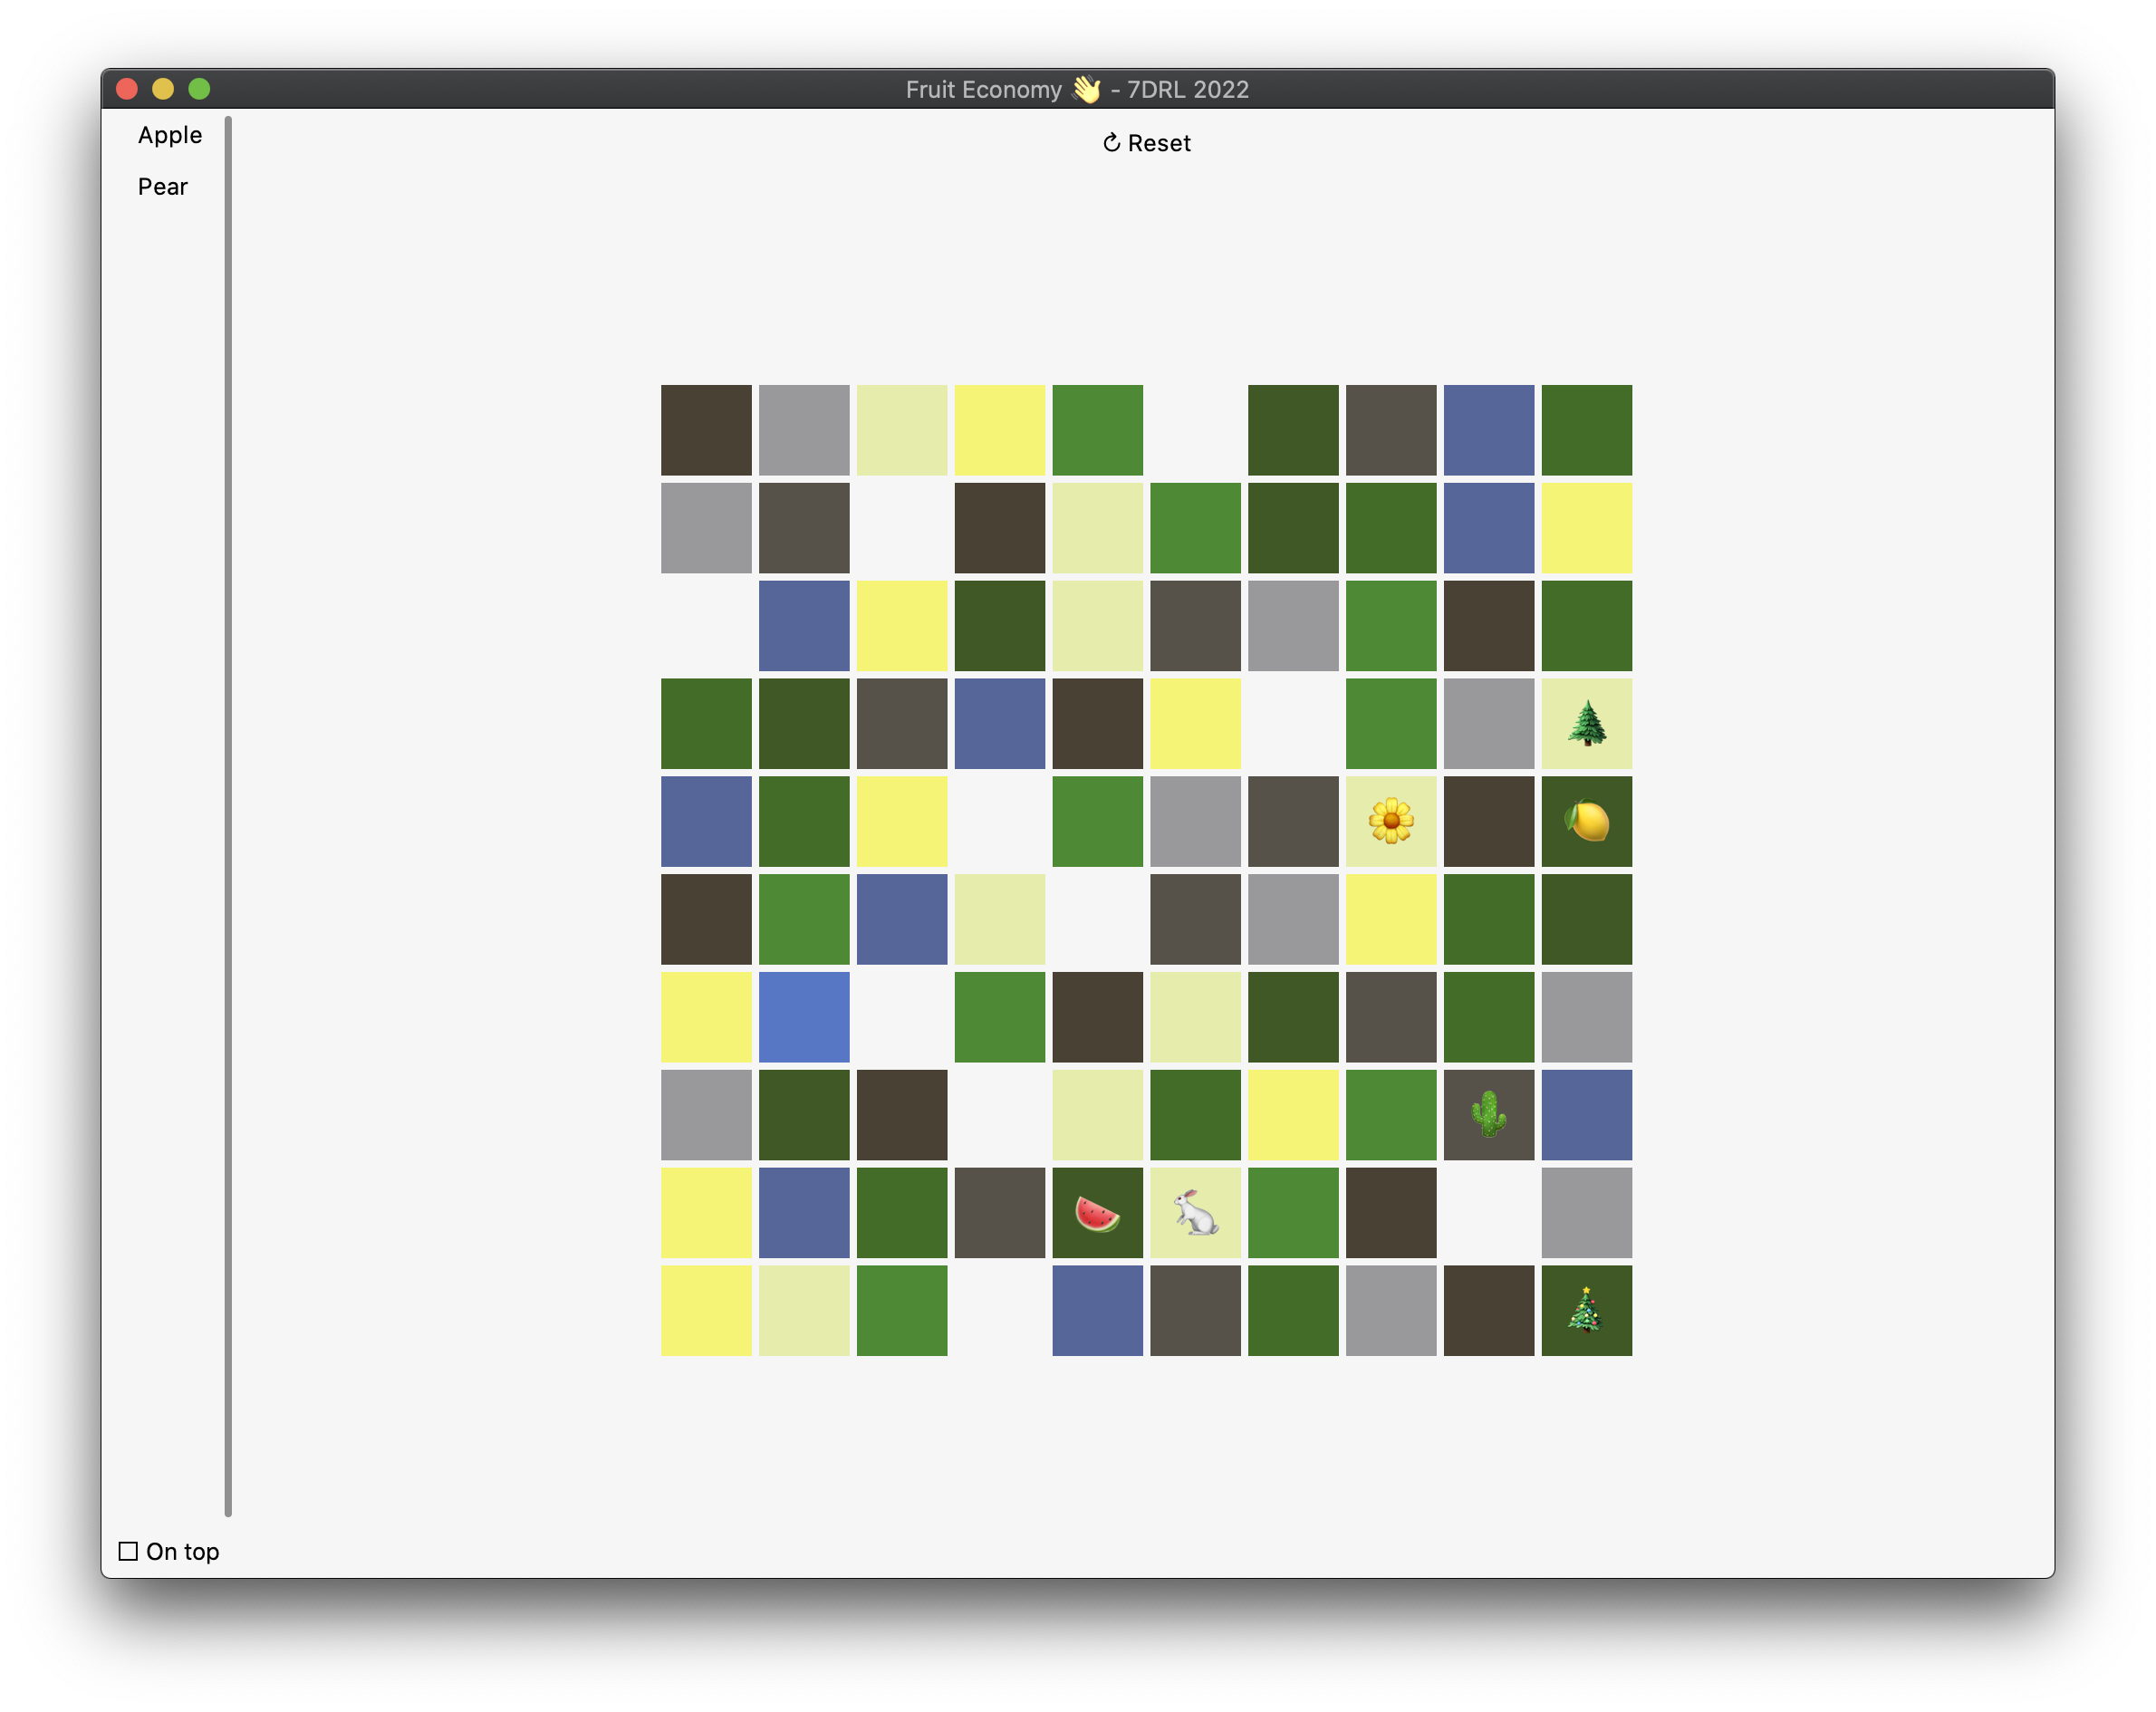Click the waving hand in title bar
This screenshot has width=2156, height=1712.
[x=1086, y=89]
